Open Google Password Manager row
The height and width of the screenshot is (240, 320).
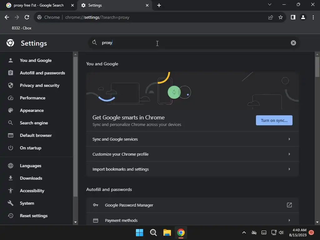click(192, 205)
